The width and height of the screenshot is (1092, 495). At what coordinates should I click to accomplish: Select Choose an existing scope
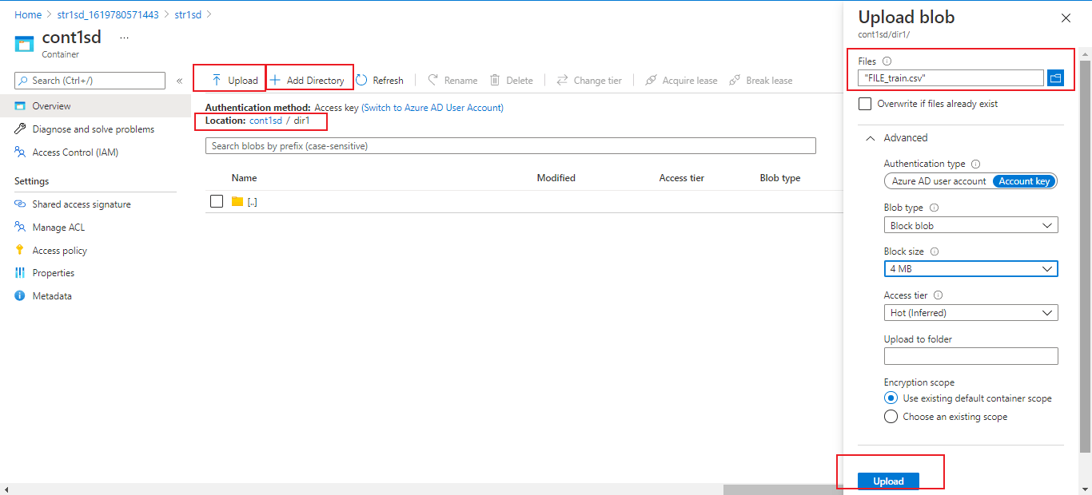click(891, 416)
